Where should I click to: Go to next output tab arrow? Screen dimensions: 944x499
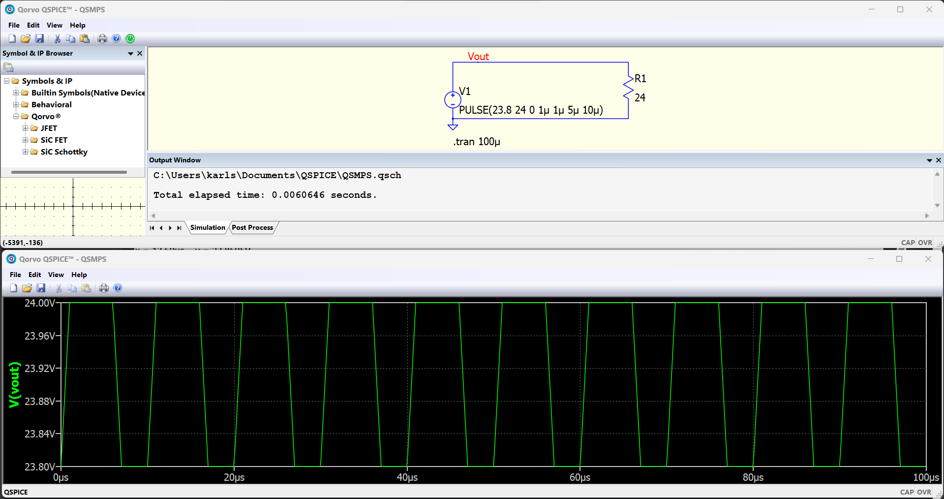point(170,228)
